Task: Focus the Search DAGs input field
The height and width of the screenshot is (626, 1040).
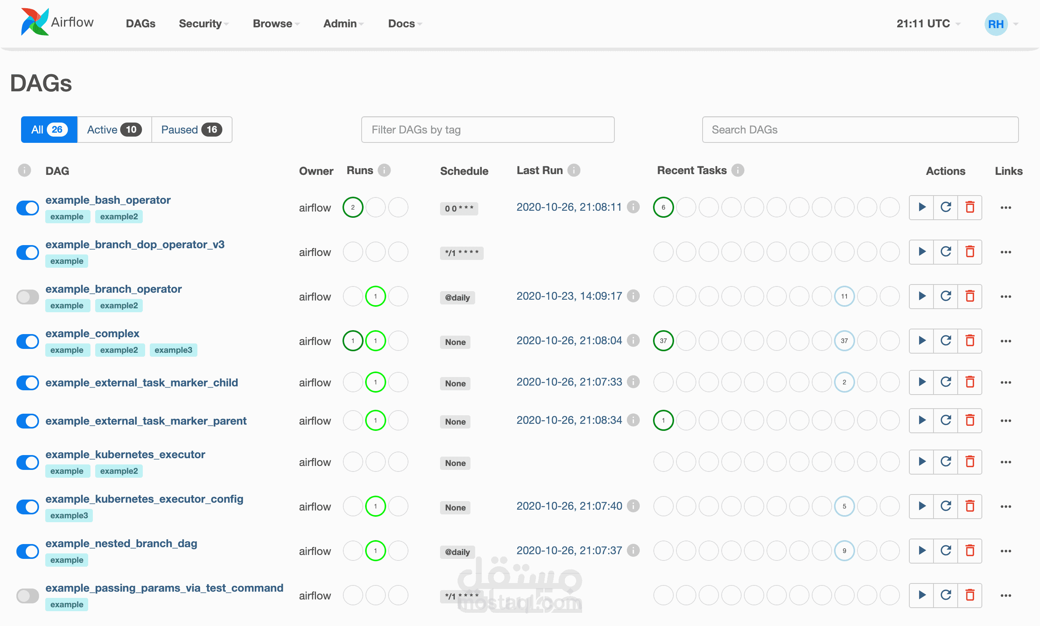Action: 860,130
